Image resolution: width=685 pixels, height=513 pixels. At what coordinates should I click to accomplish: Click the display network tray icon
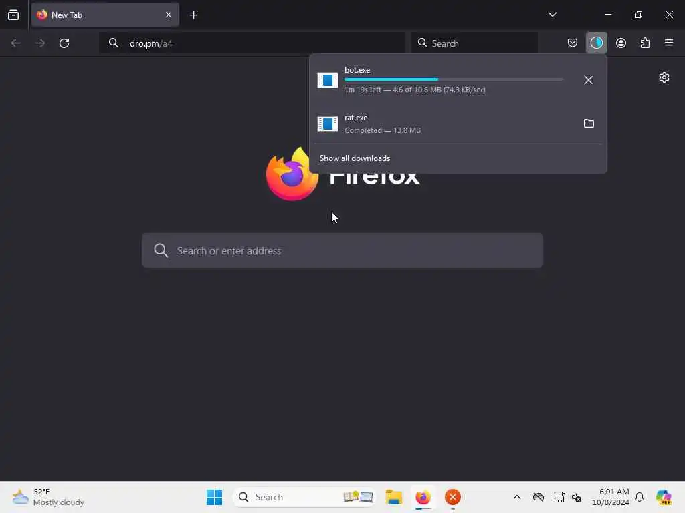(559, 497)
